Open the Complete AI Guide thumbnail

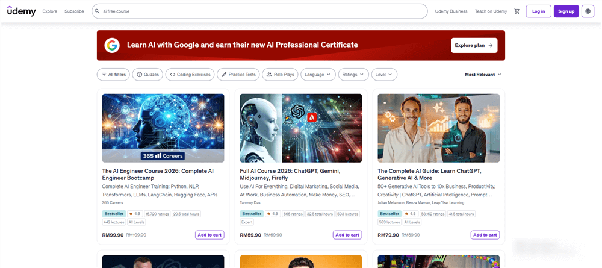pos(439,128)
